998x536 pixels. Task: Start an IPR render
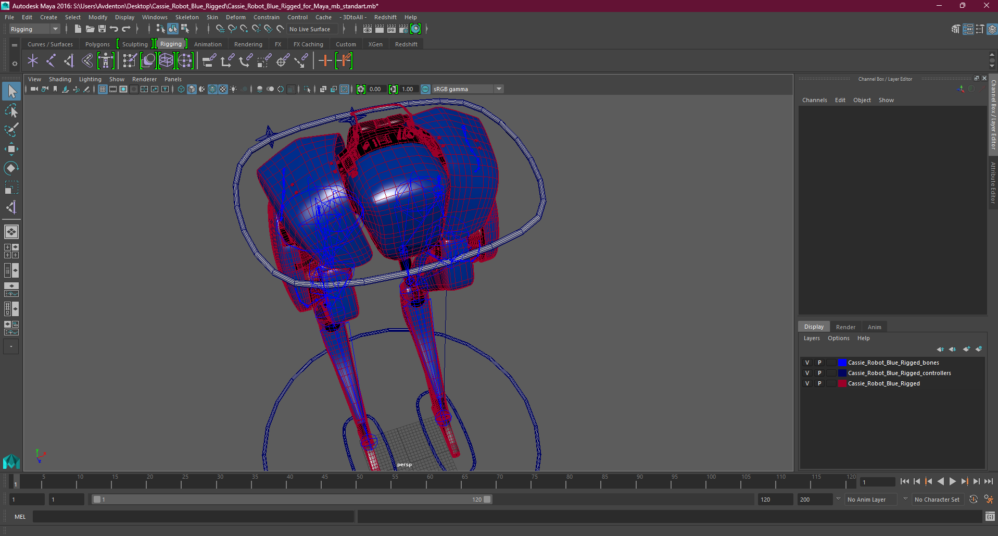click(391, 29)
